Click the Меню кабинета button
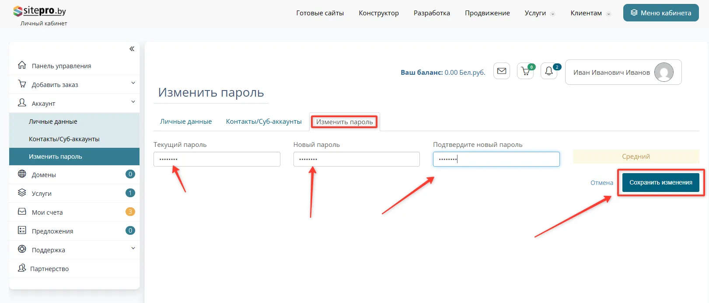 660,13
